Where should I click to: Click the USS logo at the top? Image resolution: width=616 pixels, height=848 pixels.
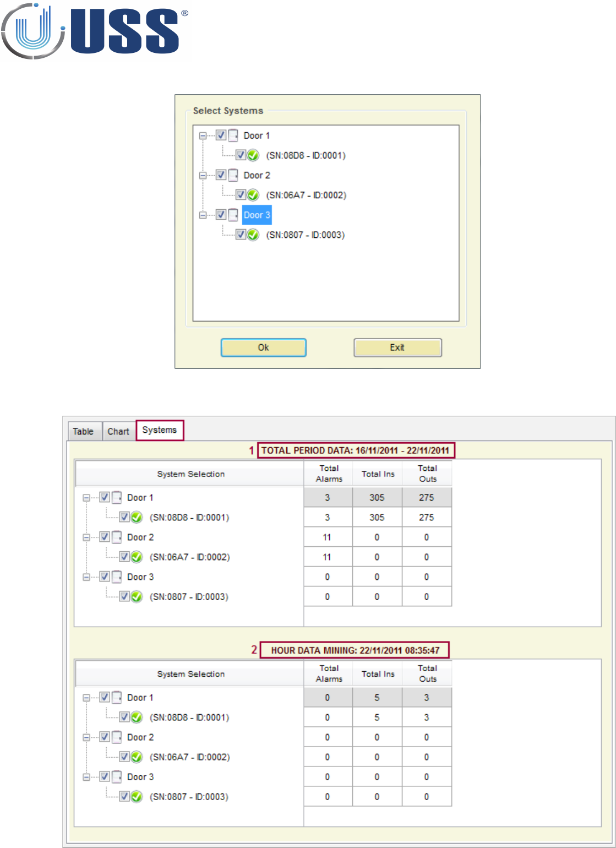click(x=95, y=30)
